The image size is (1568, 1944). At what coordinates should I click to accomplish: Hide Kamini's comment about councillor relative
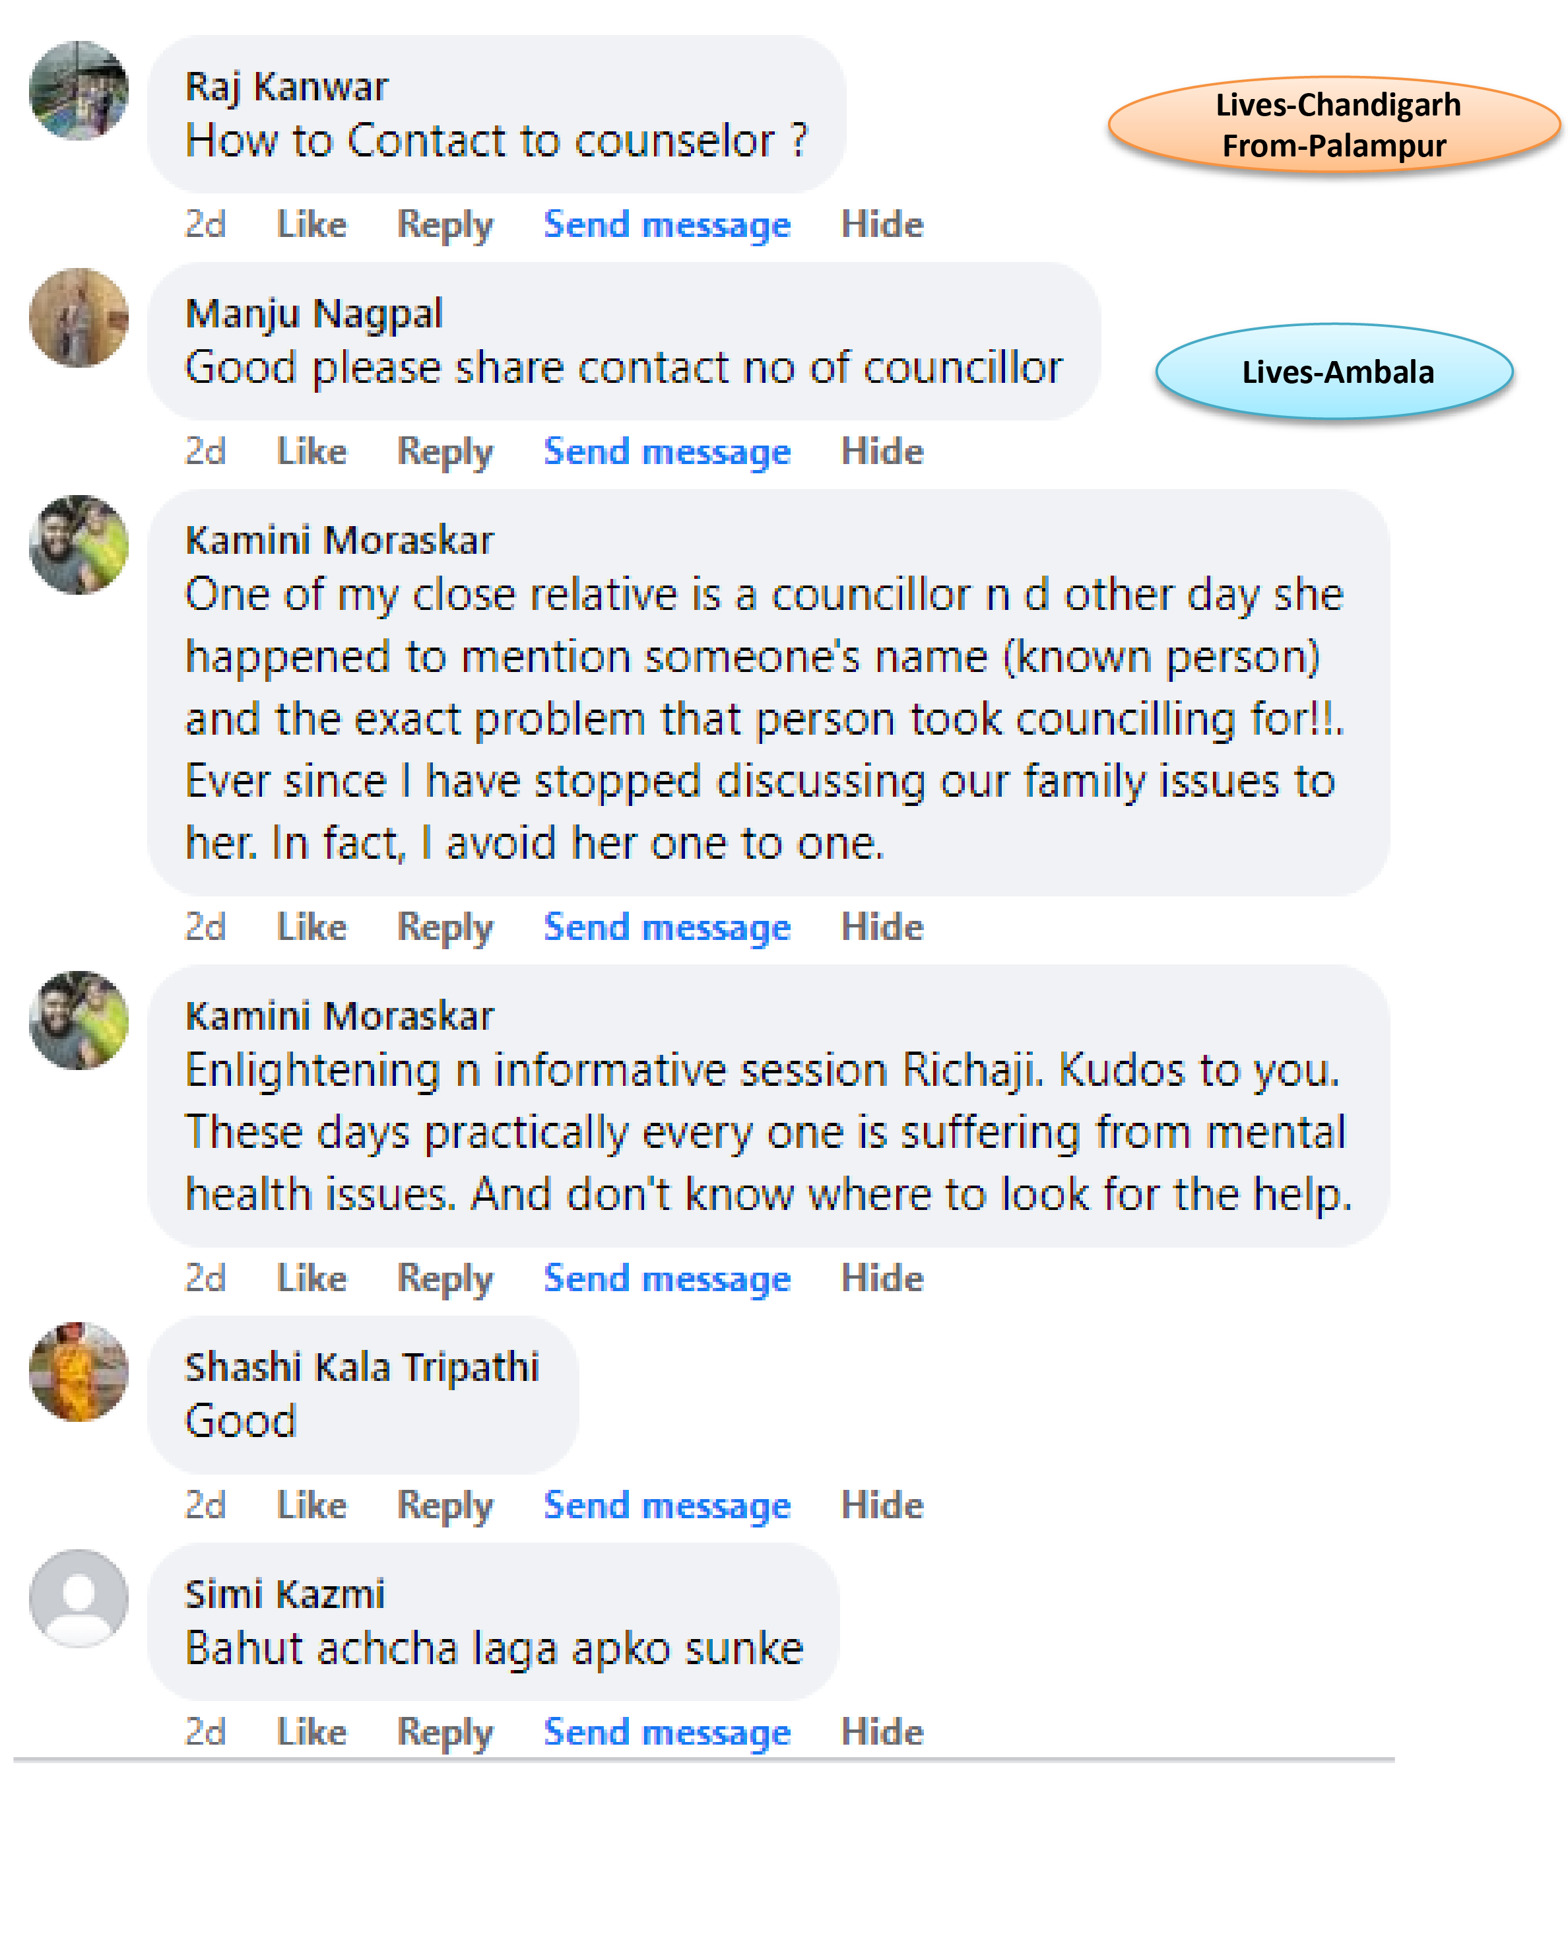[x=882, y=927]
